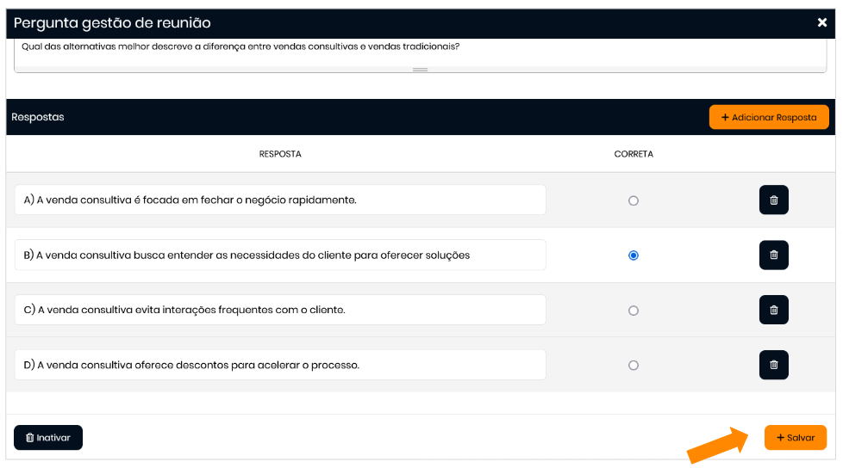Image resolution: width=843 pixels, height=468 pixels.
Task: Select the radio button for answer B
Action: (634, 256)
